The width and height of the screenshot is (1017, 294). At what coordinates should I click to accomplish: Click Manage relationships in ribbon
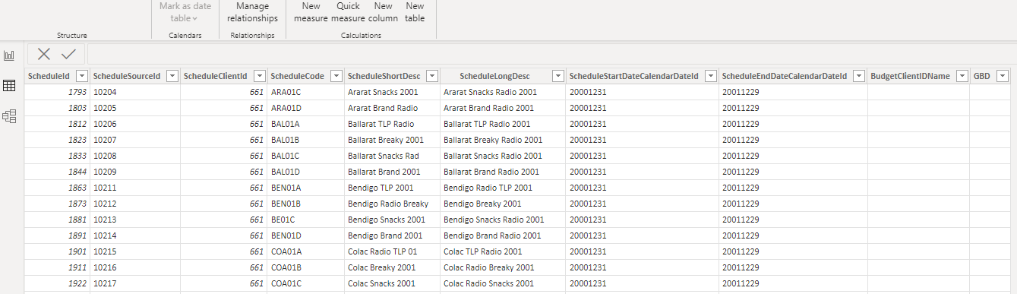click(252, 12)
